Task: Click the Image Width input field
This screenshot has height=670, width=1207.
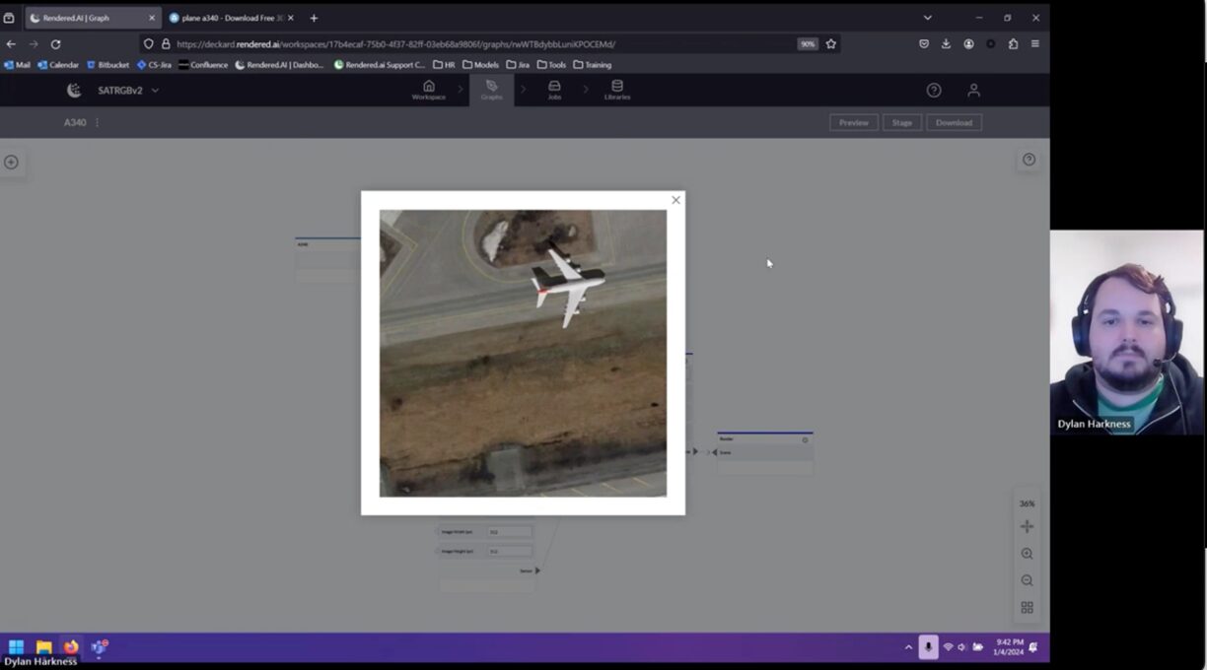Action: (509, 532)
